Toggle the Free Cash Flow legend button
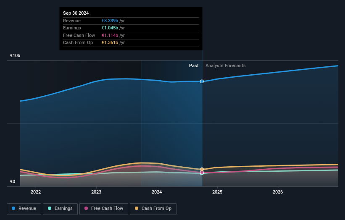Viewport: 345px width, 220px height. 104,209
